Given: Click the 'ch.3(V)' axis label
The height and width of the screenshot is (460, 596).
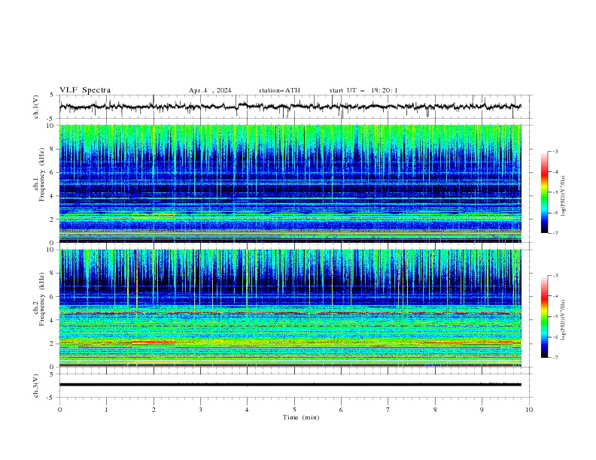Looking at the screenshot, I should pos(36,386).
